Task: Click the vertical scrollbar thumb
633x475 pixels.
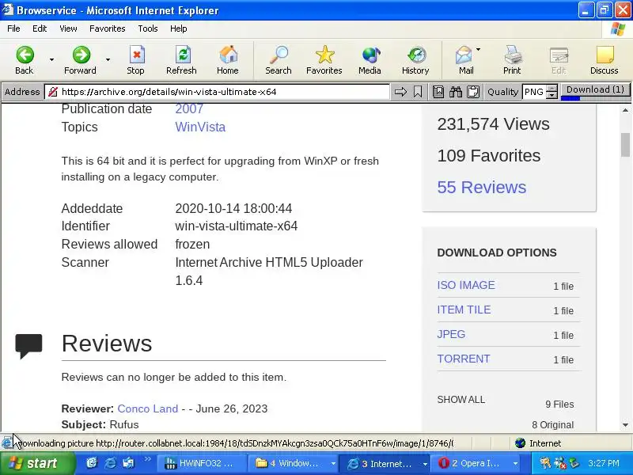Action: [x=625, y=145]
